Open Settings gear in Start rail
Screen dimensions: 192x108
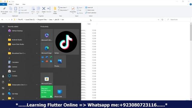[3, 94]
